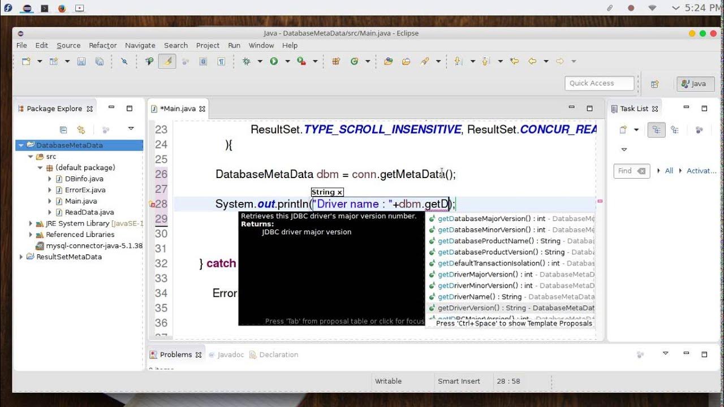Choose getDriverName() : String proposal
The image size is (724, 407).
click(511, 297)
